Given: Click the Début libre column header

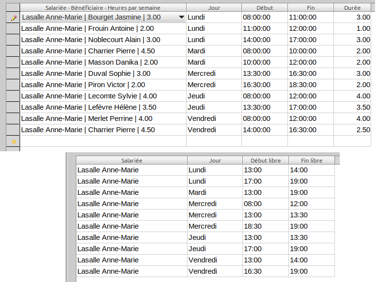Looking at the screenshot, I should click(266, 160).
